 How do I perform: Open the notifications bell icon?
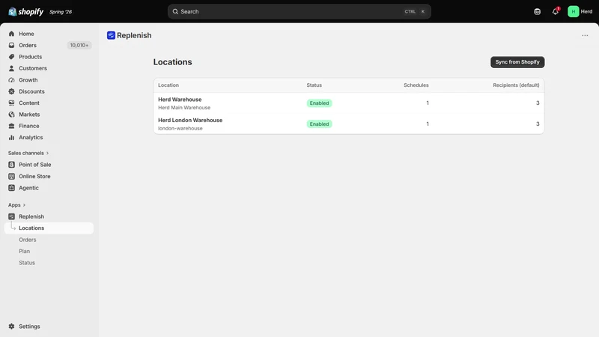point(555,11)
